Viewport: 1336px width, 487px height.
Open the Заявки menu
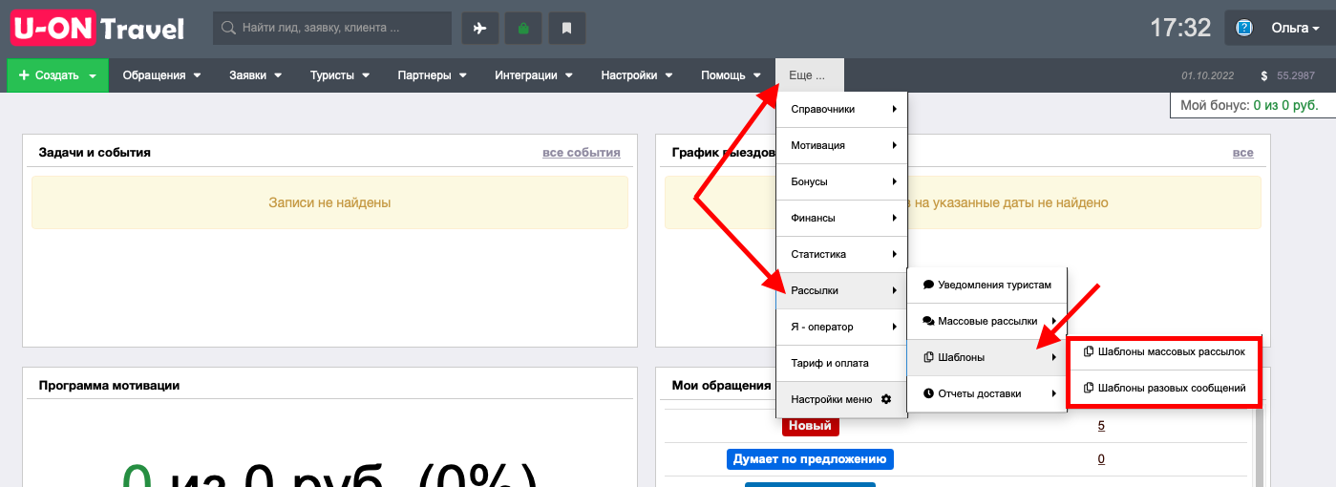coord(255,75)
